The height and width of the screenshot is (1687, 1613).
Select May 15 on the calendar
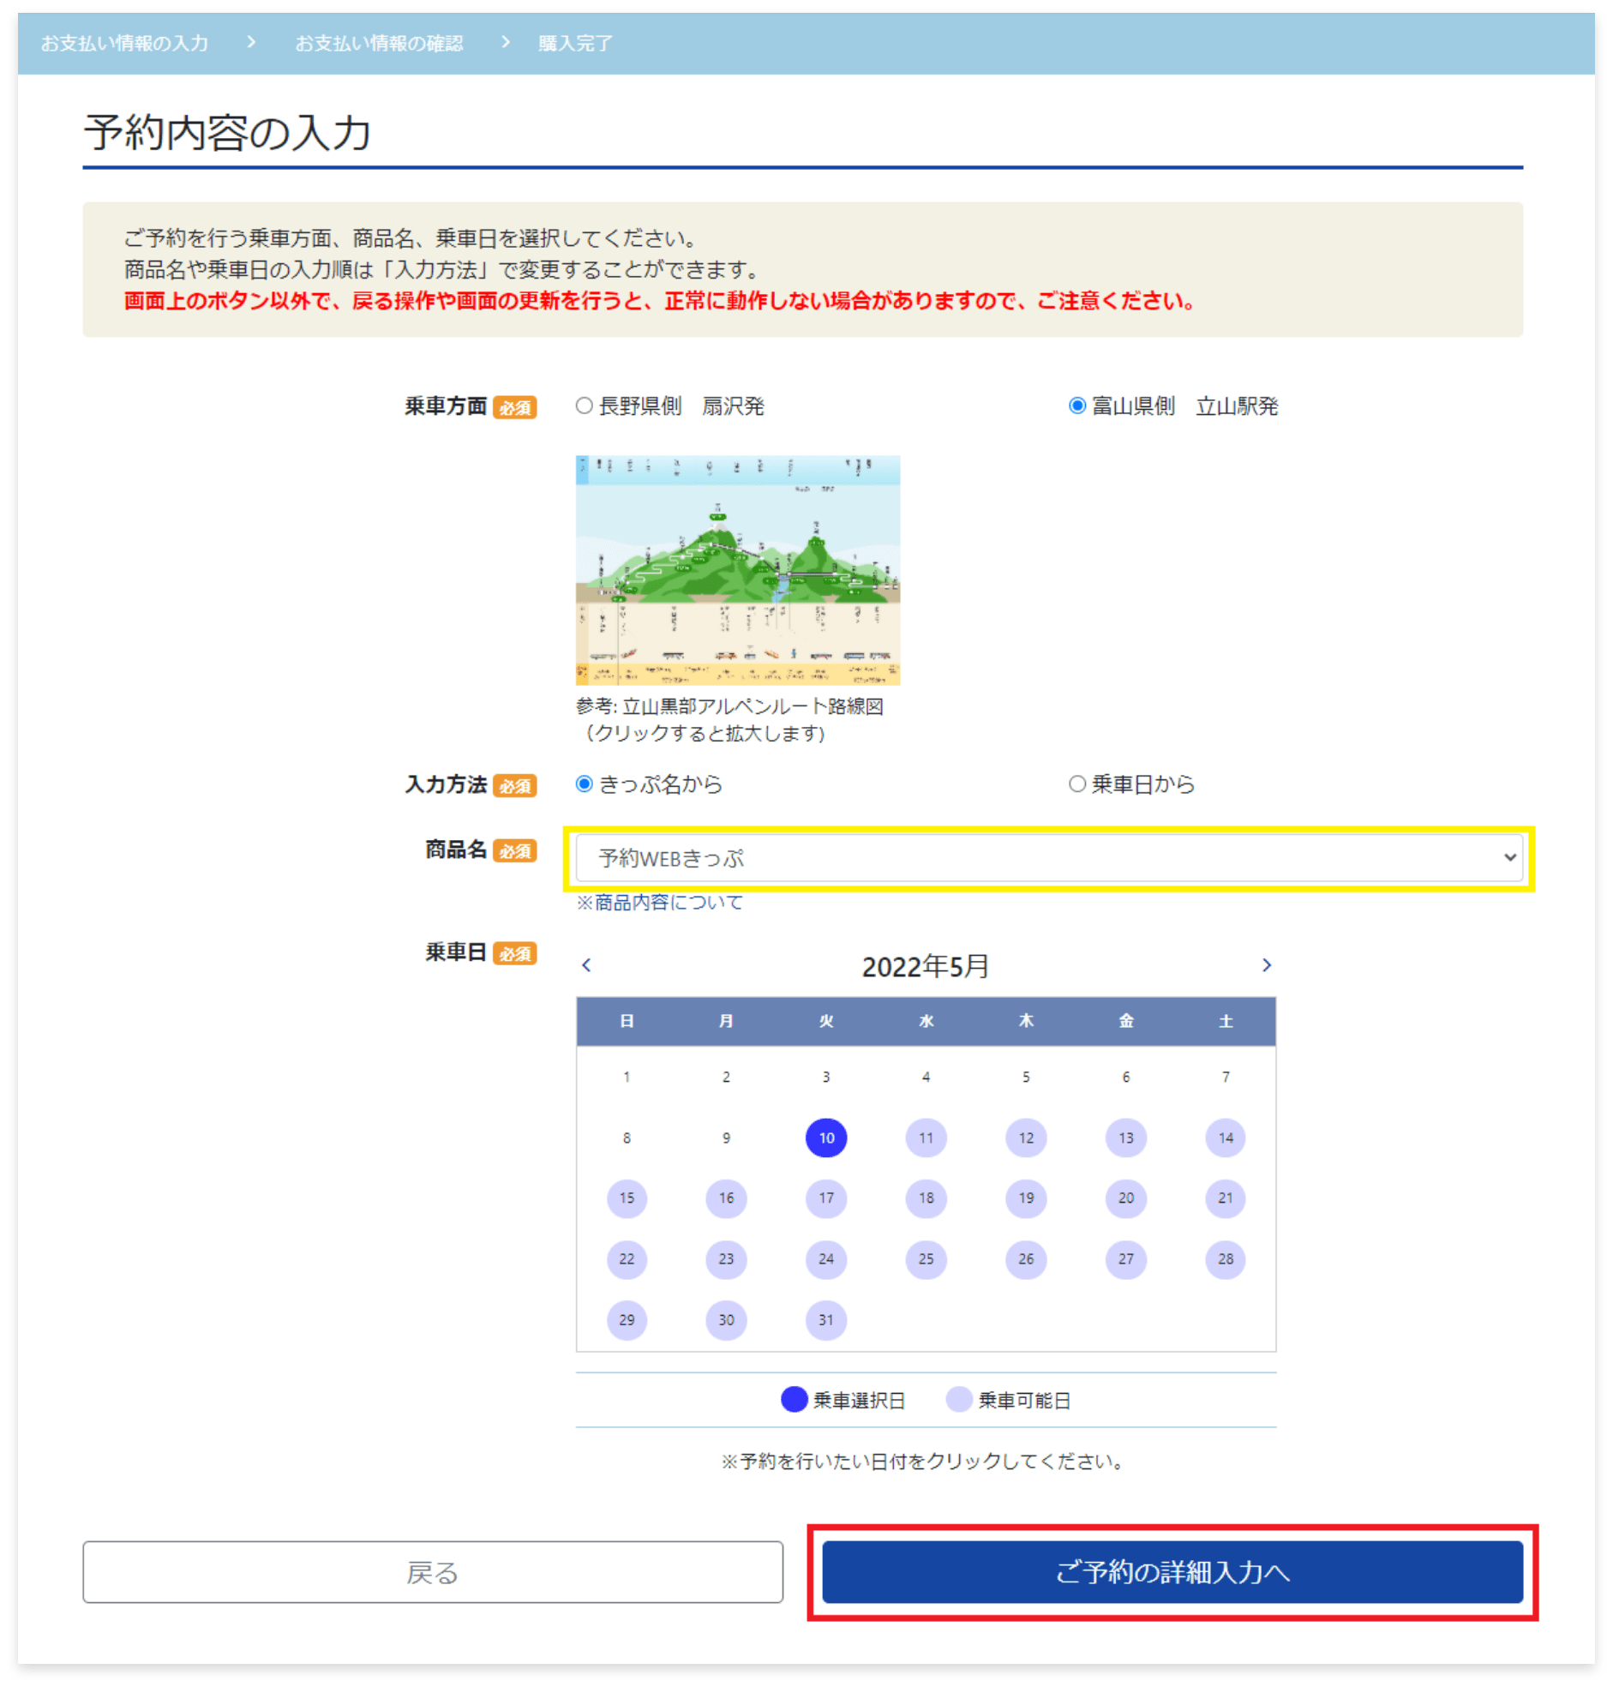[627, 1198]
